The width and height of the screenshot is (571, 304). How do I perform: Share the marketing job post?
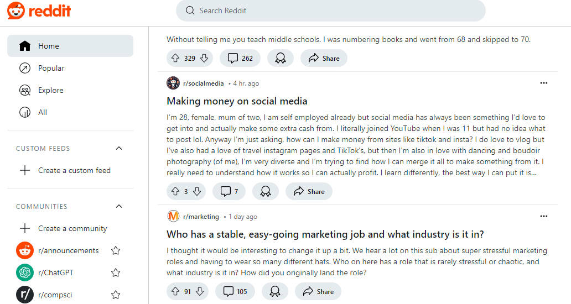tap(318, 291)
